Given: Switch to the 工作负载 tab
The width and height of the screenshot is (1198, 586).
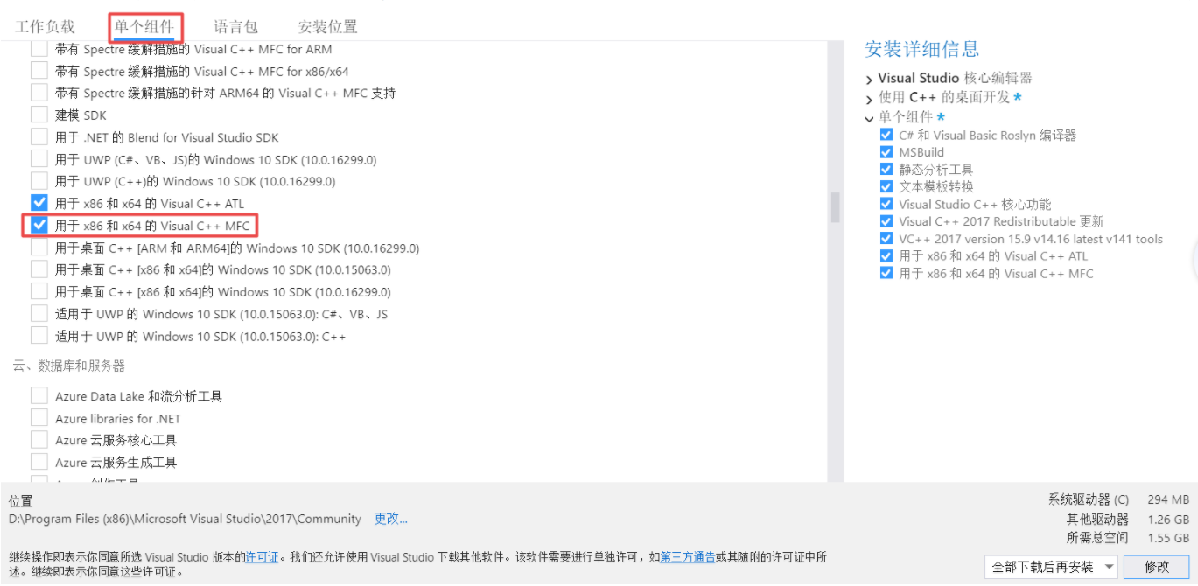Looking at the screenshot, I should (x=46, y=27).
